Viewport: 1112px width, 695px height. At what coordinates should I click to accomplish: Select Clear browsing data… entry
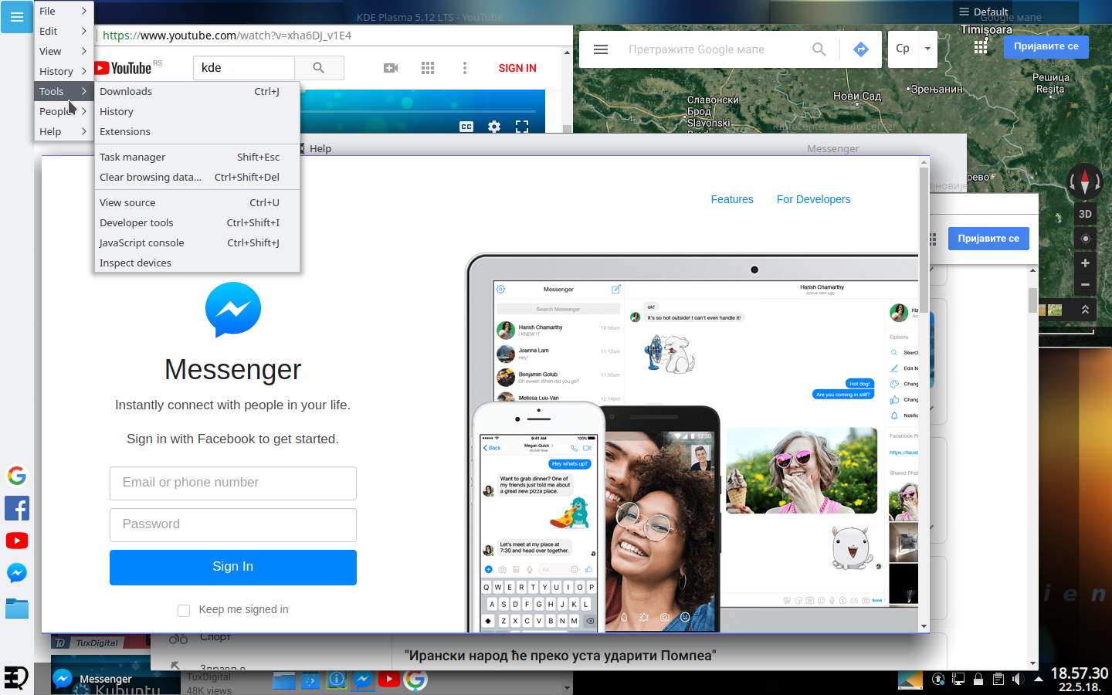(197, 177)
